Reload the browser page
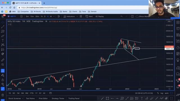 [x=10, y=8]
